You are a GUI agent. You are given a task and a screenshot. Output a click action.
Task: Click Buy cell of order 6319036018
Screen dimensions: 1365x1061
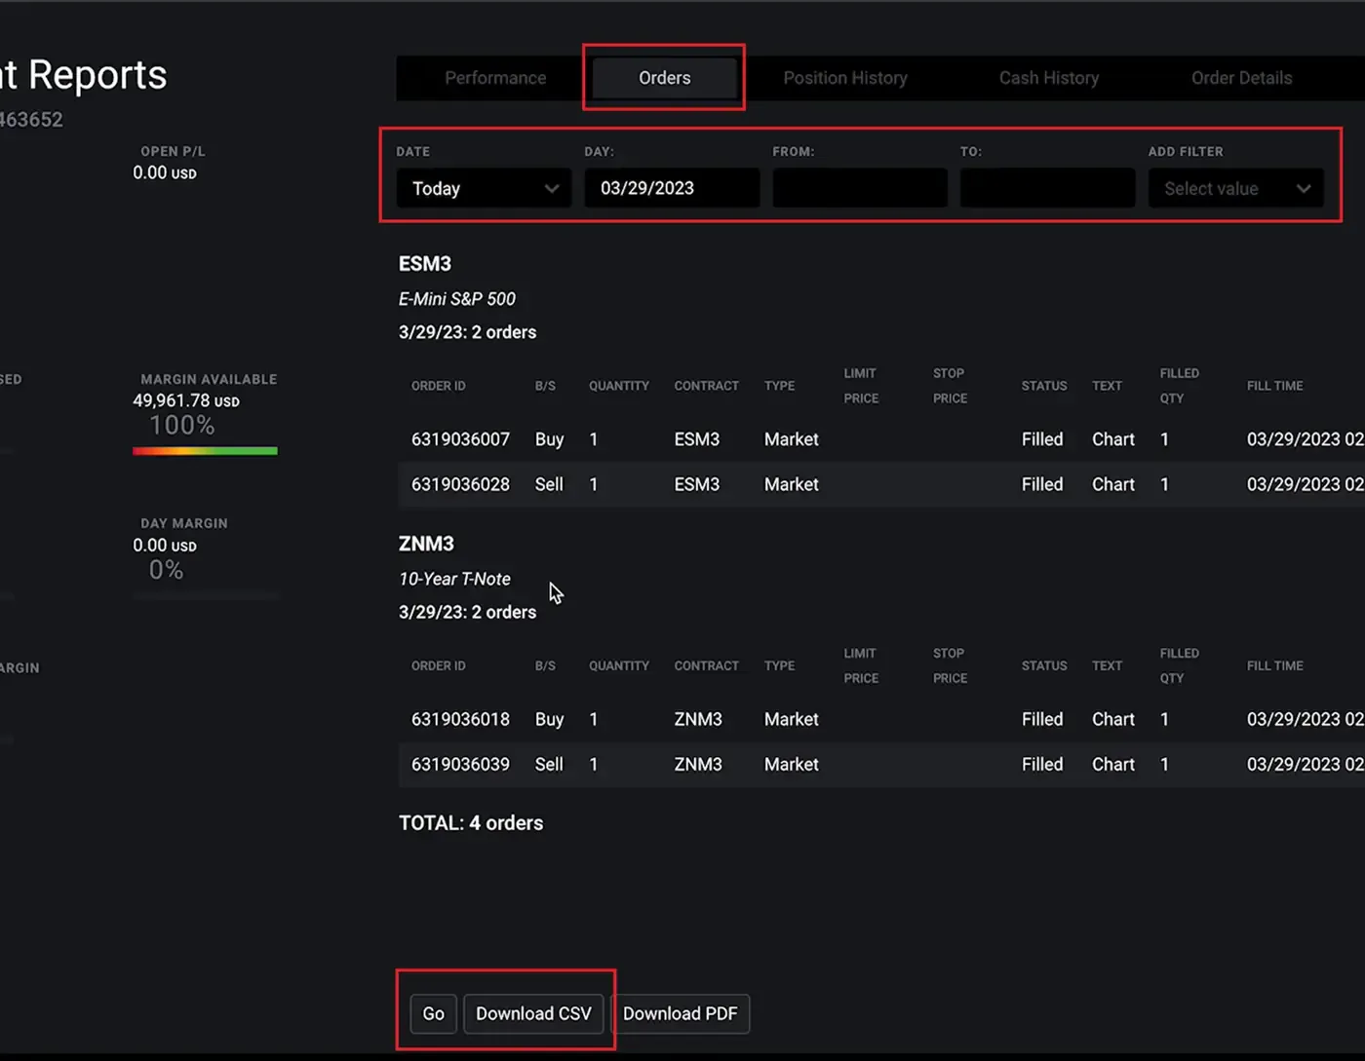[549, 719]
